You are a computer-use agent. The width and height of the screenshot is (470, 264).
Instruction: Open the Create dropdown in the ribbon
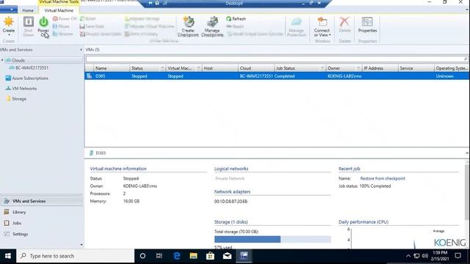tap(8, 26)
